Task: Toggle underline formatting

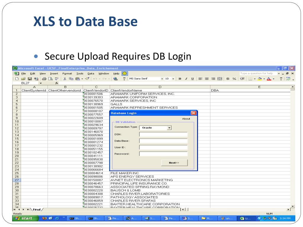Action: pos(192,79)
